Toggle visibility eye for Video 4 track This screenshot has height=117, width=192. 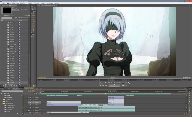pos(29,99)
